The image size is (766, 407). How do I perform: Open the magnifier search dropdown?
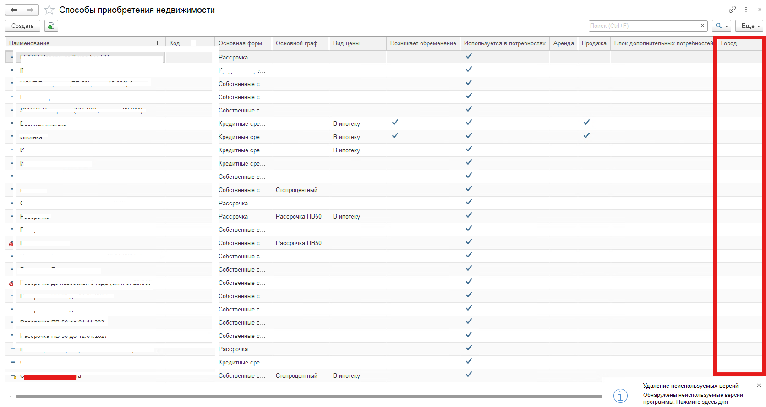pos(722,26)
